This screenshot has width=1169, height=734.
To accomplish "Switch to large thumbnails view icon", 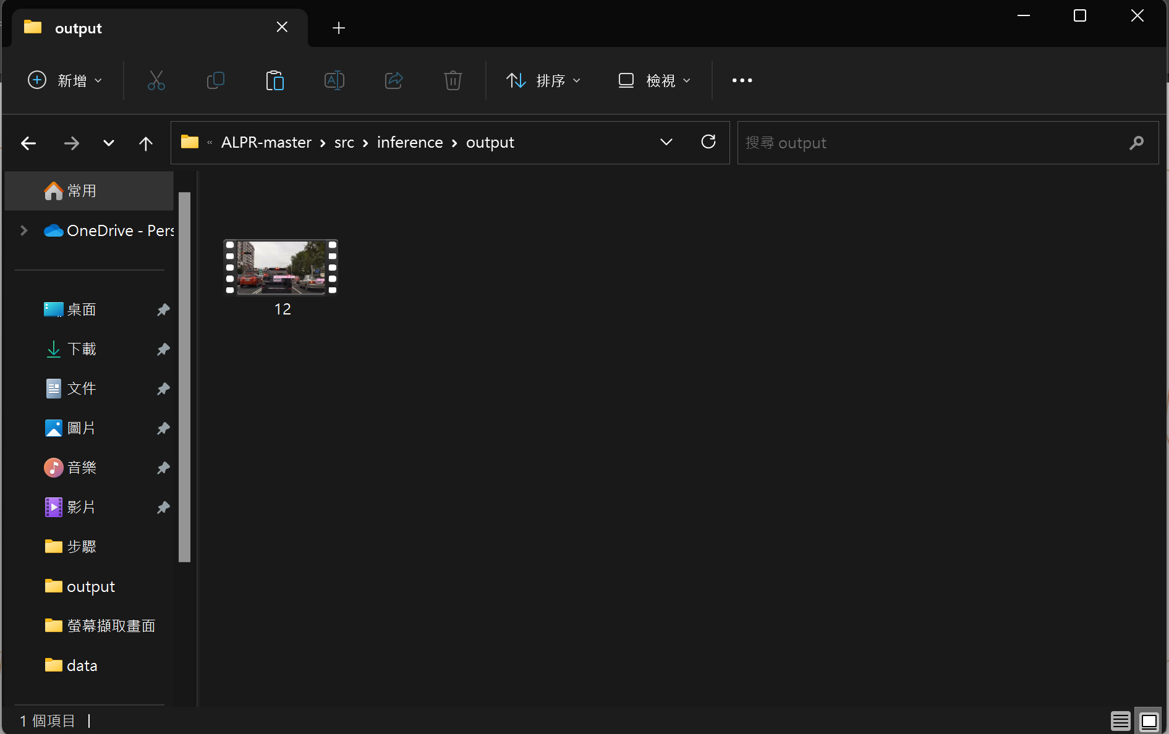I will pos(1149,721).
